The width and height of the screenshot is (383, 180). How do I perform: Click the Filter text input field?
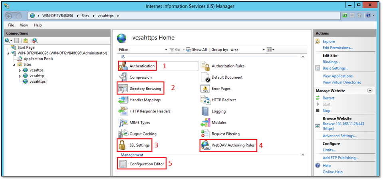(147, 50)
